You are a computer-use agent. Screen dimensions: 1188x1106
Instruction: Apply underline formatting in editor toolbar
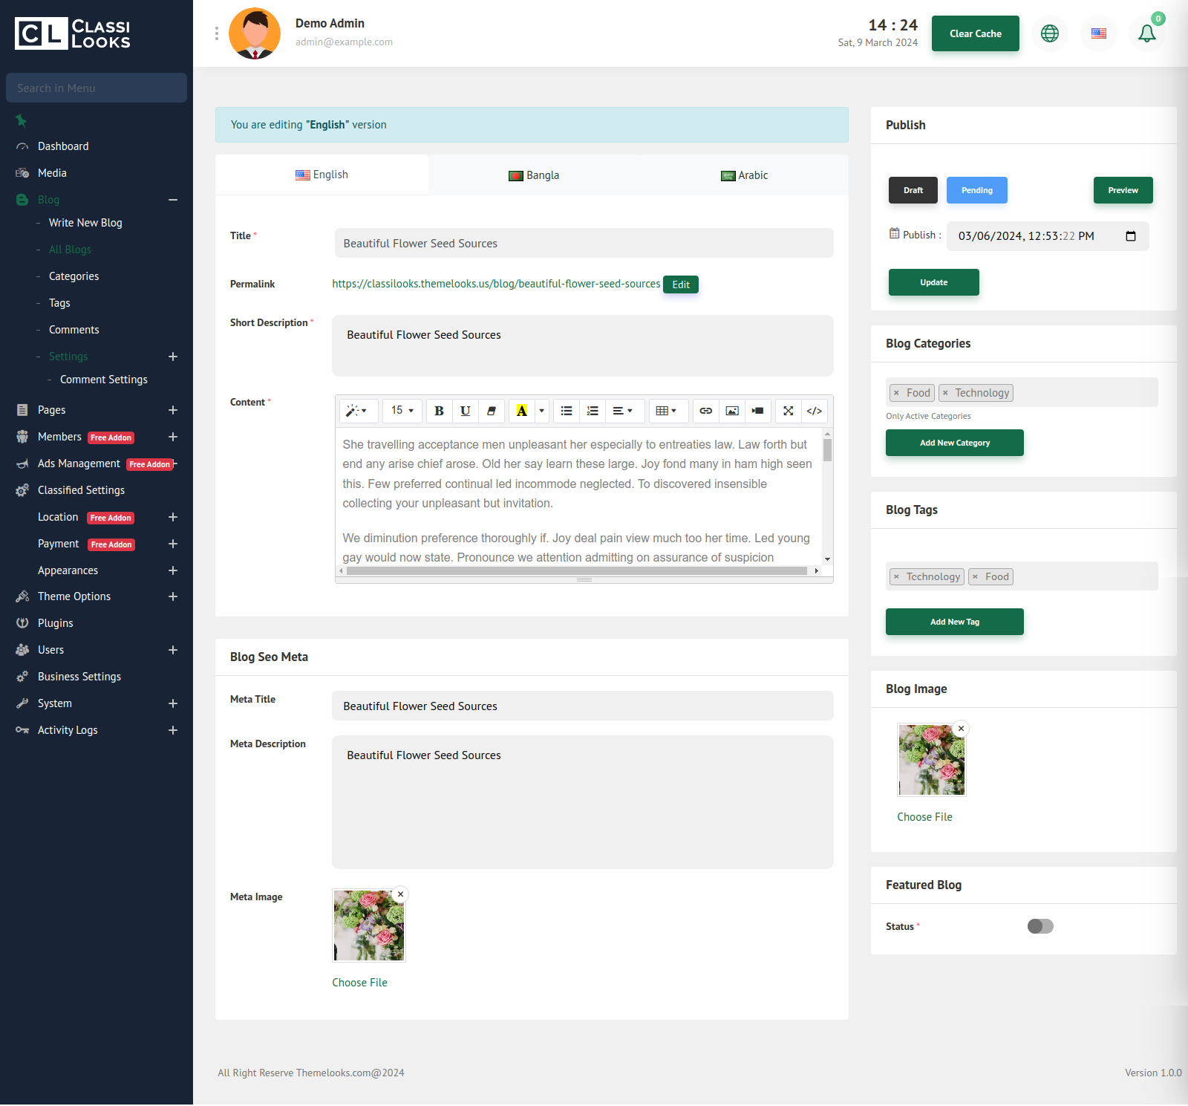tap(466, 411)
